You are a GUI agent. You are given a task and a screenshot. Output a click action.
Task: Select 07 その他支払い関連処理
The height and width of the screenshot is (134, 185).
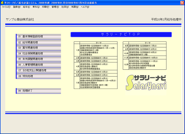pyautogui.click(x=39, y=70)
